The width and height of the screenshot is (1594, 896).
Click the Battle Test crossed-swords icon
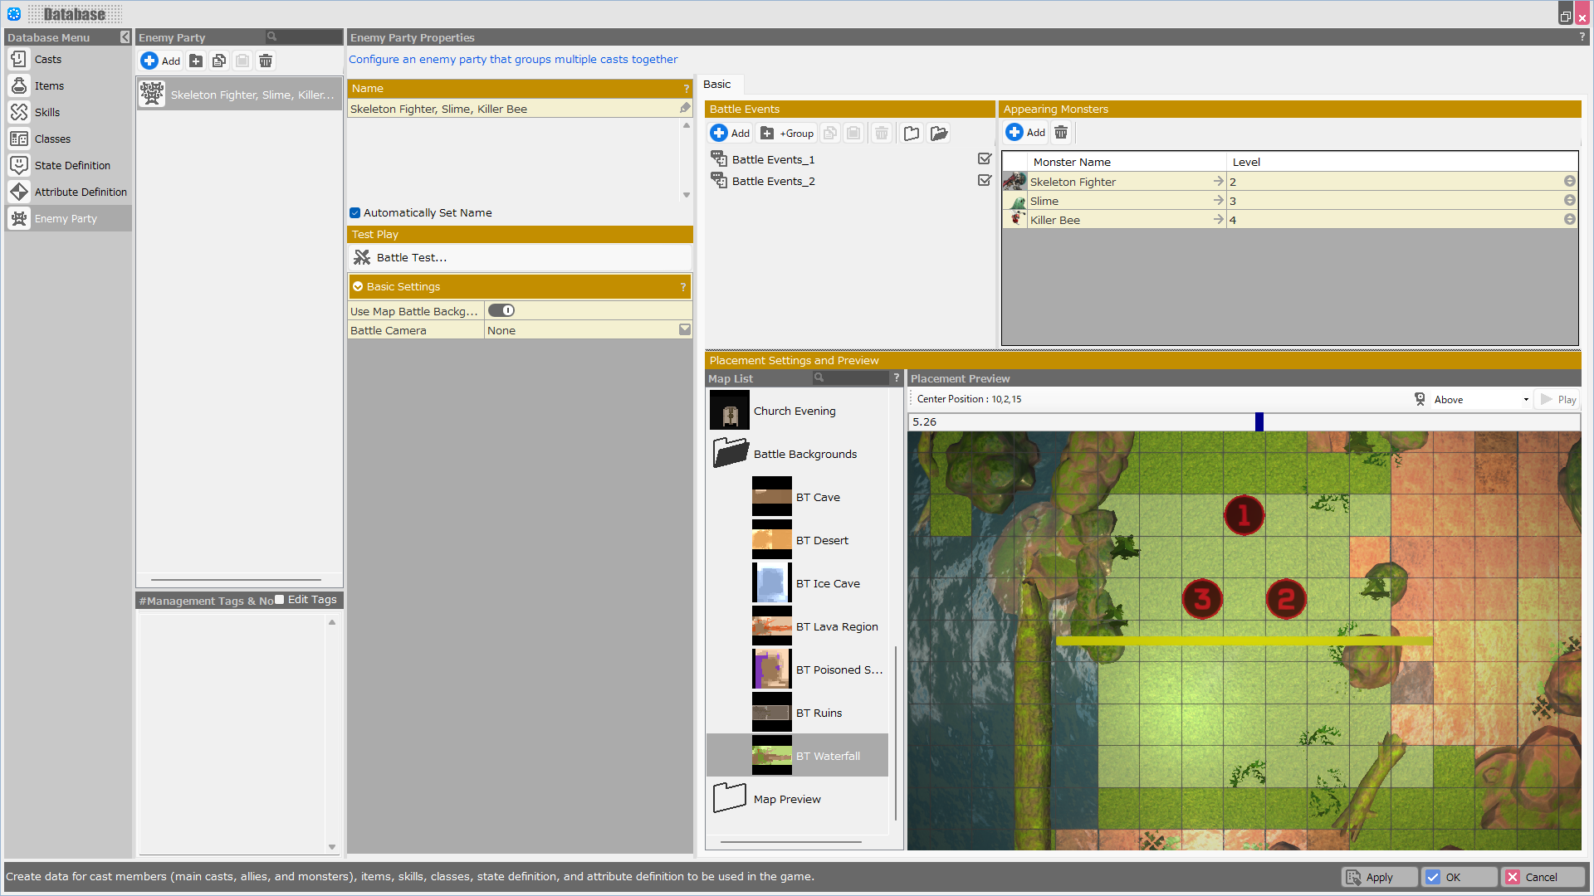coord(362,257)
